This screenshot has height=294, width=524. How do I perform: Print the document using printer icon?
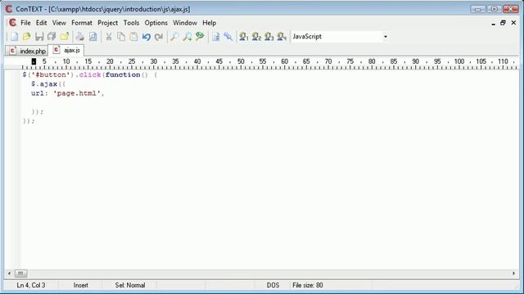(80, 37)
